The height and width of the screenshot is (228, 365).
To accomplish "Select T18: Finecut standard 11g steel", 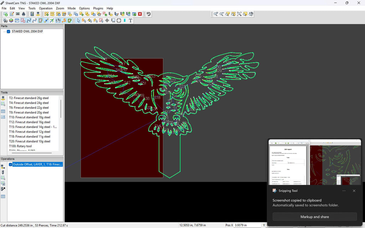I will (x=30, y=136).
